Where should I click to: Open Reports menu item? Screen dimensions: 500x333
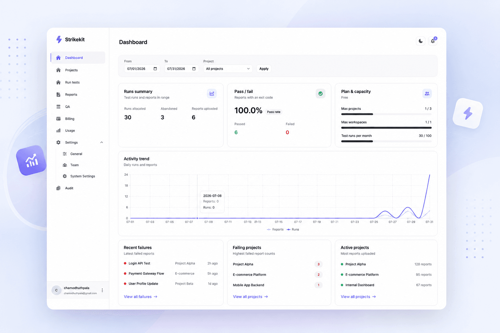tap(78, 95)
